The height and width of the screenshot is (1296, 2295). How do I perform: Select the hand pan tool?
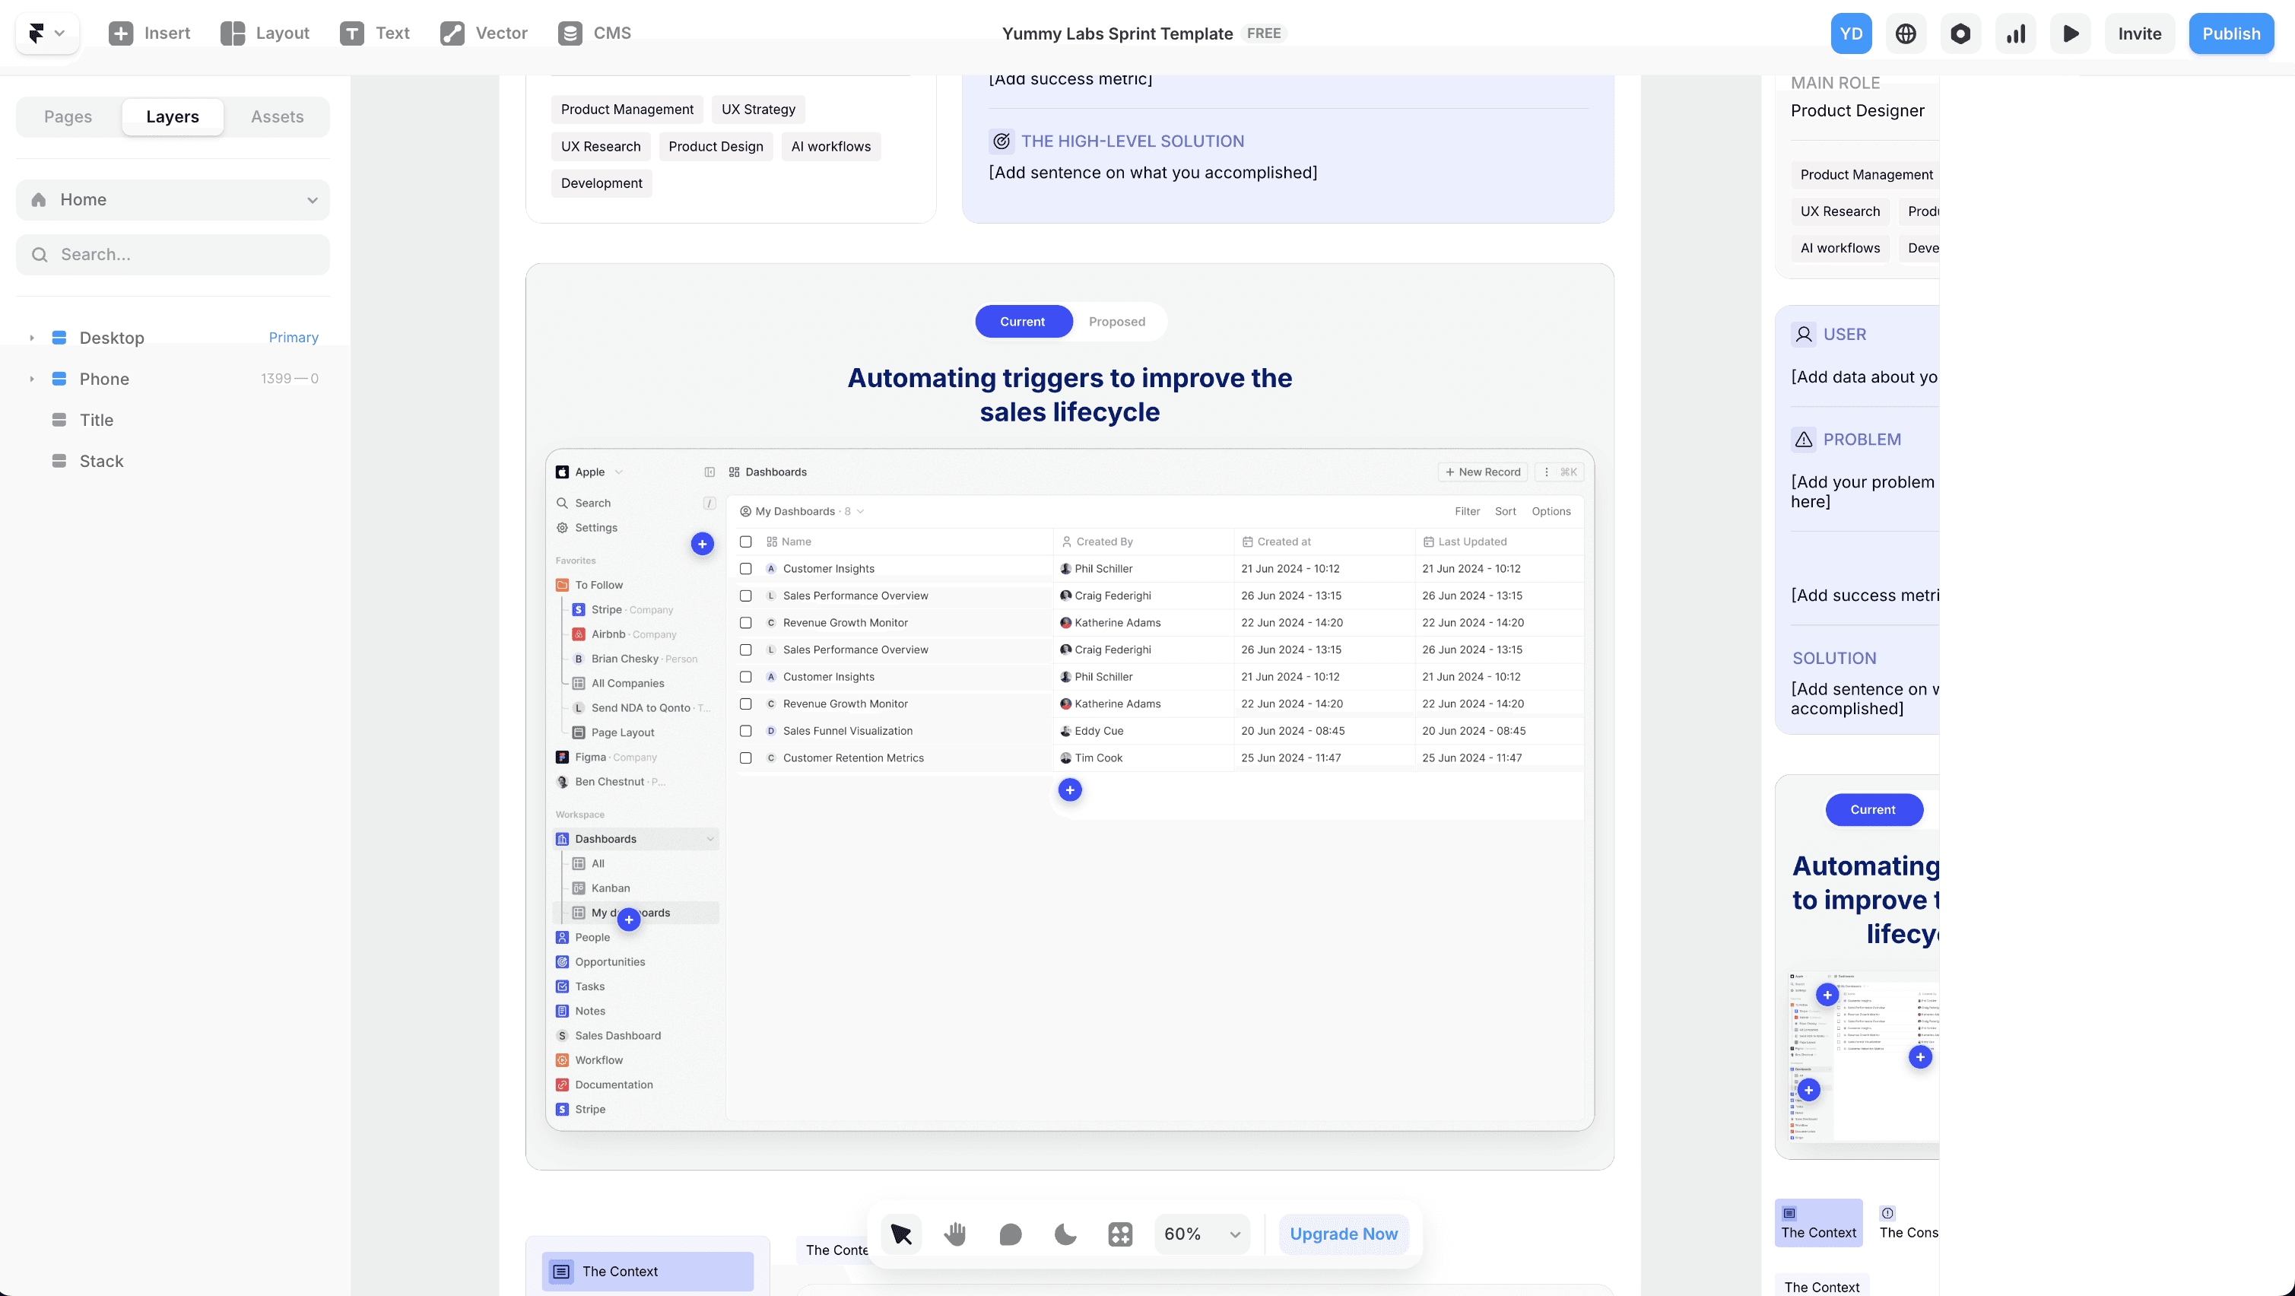[x=955, y=1234]
